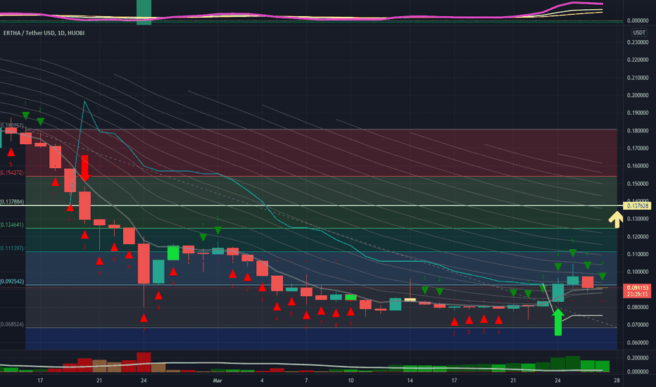This screenshot has width=656, height=387.
Task: Click the 0.120000 price axis value
Action: click(638, 236)
